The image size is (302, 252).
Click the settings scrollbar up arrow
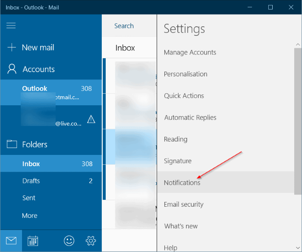(x=298, y=44)
